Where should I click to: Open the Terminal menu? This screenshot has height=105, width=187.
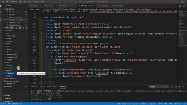click(x=36, y=2)
